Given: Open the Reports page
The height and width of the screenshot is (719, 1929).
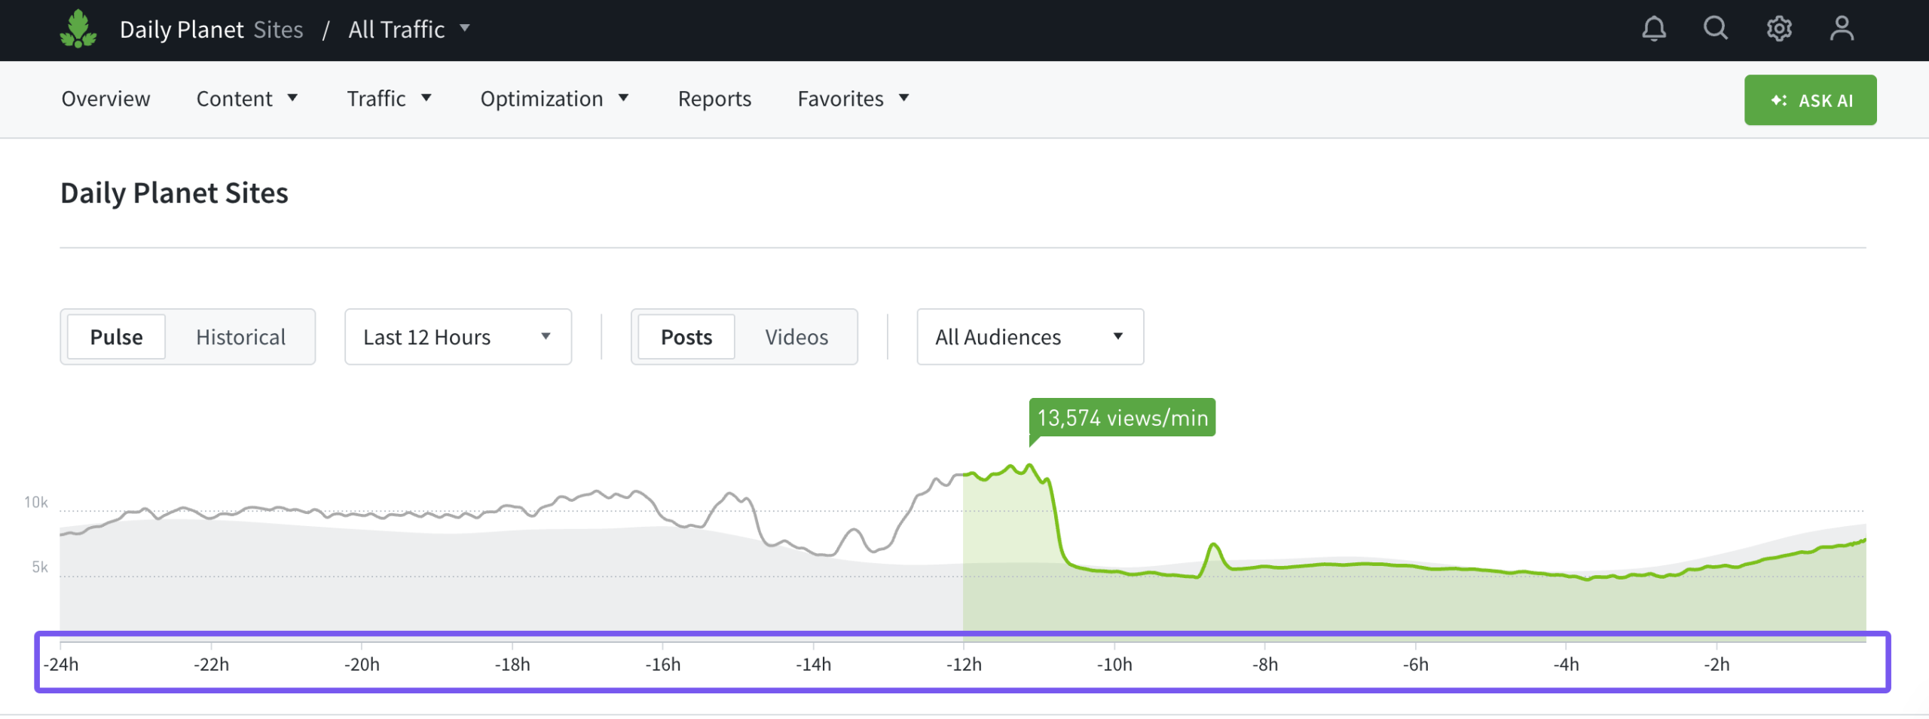Looking at the screenshot, I should (714, 99).
